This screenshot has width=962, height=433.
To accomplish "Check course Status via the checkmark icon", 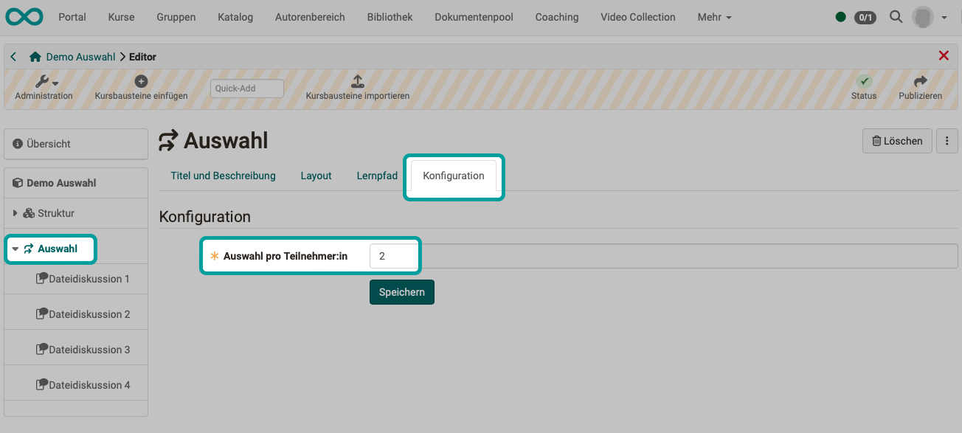I will click(863, 81).
